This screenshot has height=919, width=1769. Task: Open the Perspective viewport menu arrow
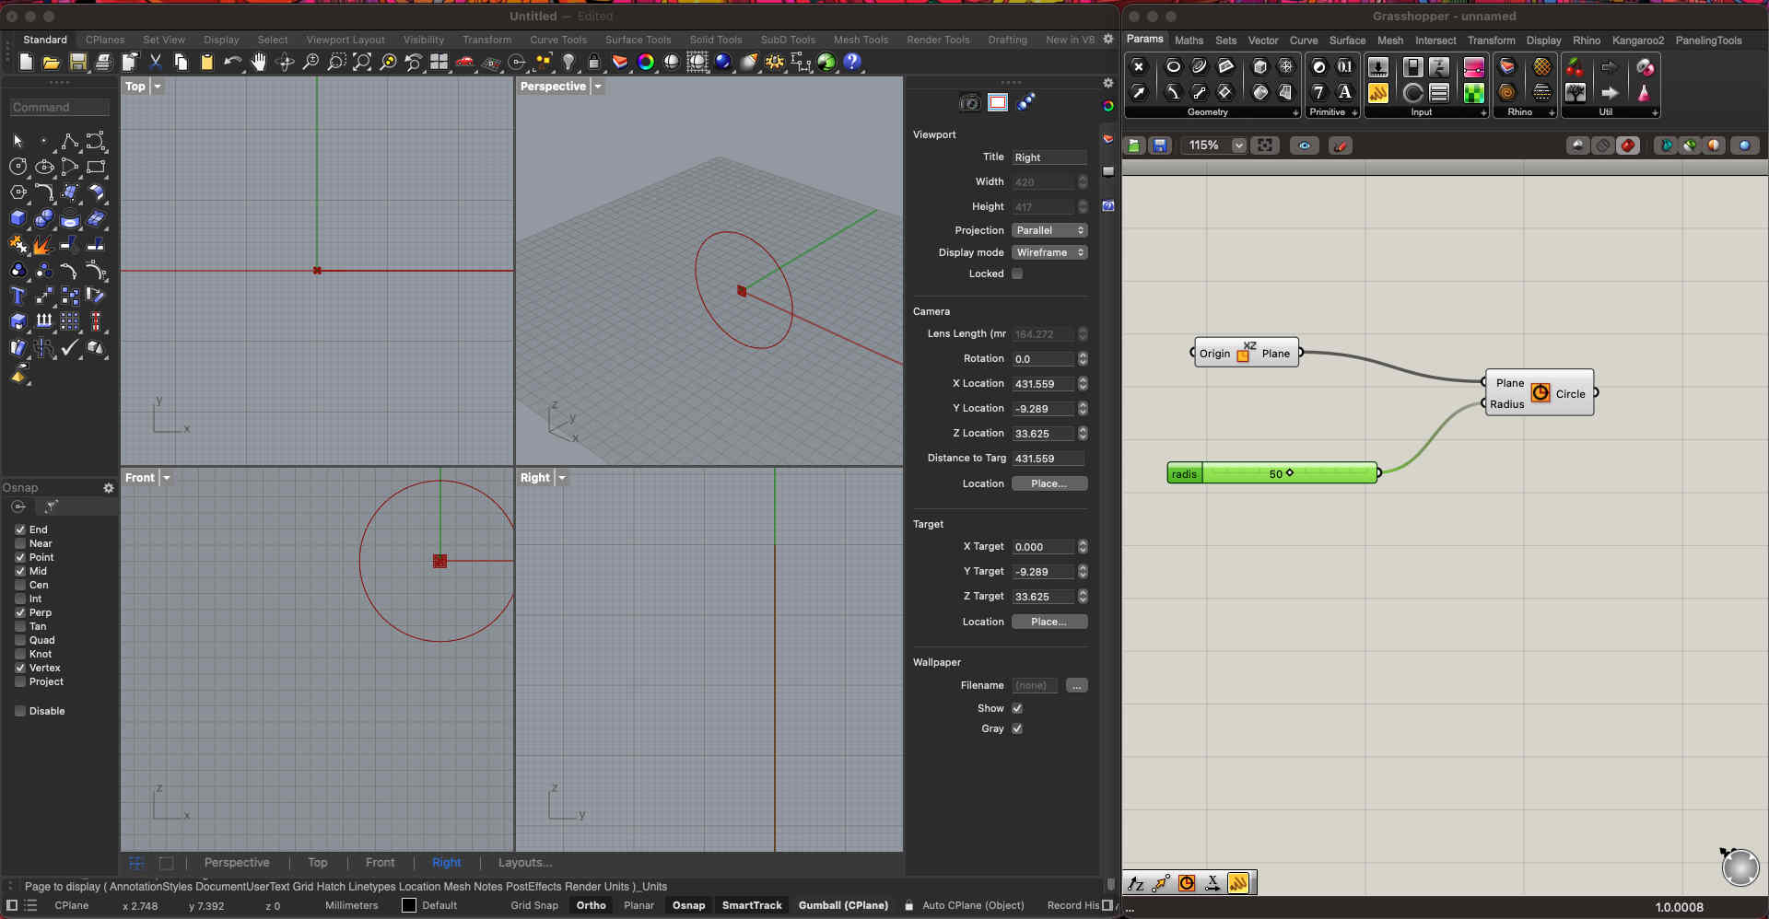[x=598, y=87]
